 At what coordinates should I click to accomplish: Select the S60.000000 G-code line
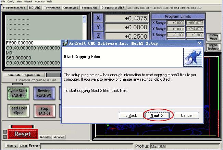[33, 58]
